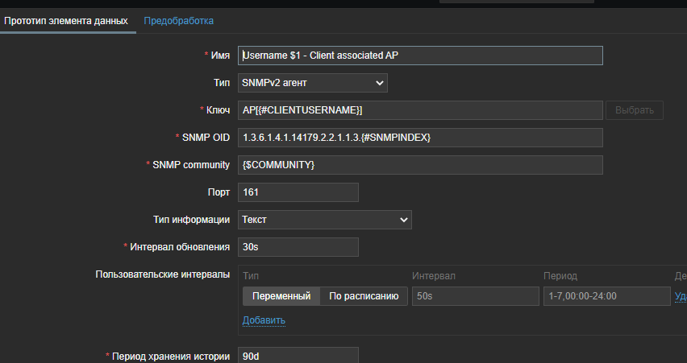Switch interval type to По расписанию

[363, 296]
